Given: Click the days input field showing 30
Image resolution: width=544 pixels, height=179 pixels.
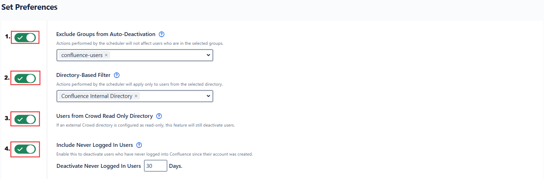Looking at the screenshot, I should click(155, 166).
